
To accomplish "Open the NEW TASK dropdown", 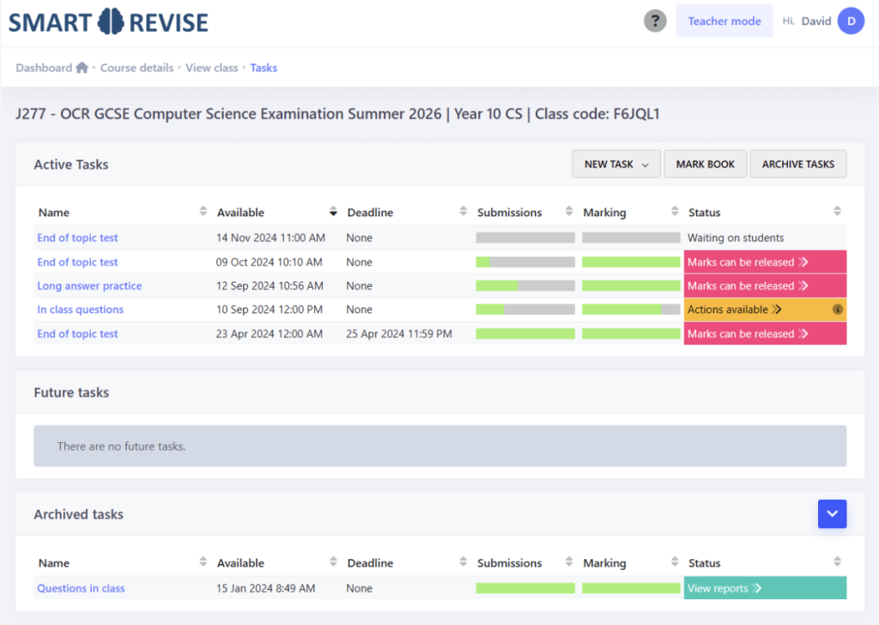I will point(615,164).
